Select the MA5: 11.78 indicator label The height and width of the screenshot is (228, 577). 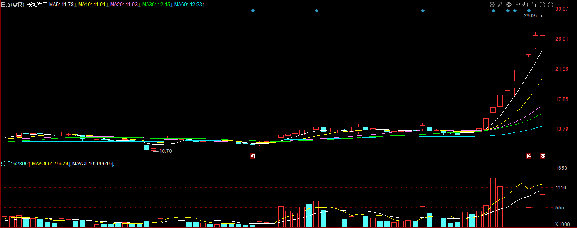[x=62, y=5]
